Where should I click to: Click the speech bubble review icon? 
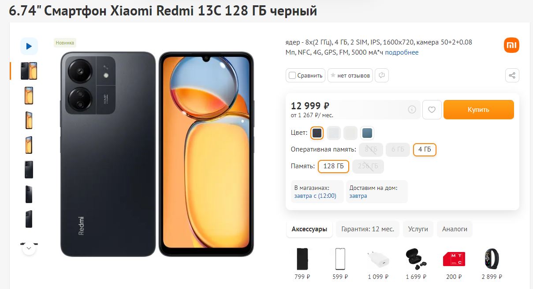coord(381,75)
